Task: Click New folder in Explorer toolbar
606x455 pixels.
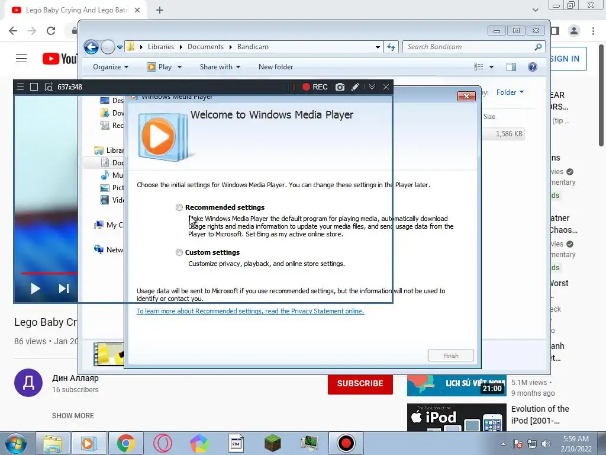Action: [x=276, y=67]
